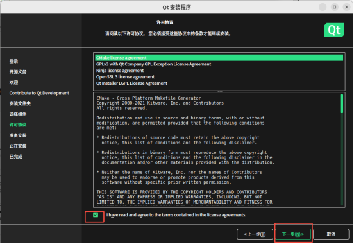Close the Qt installer window
This screenshot has width=354, height=244.
[346, 7]
